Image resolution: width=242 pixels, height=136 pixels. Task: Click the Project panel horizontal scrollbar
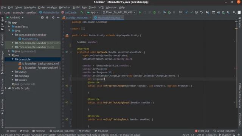point(30,128)
